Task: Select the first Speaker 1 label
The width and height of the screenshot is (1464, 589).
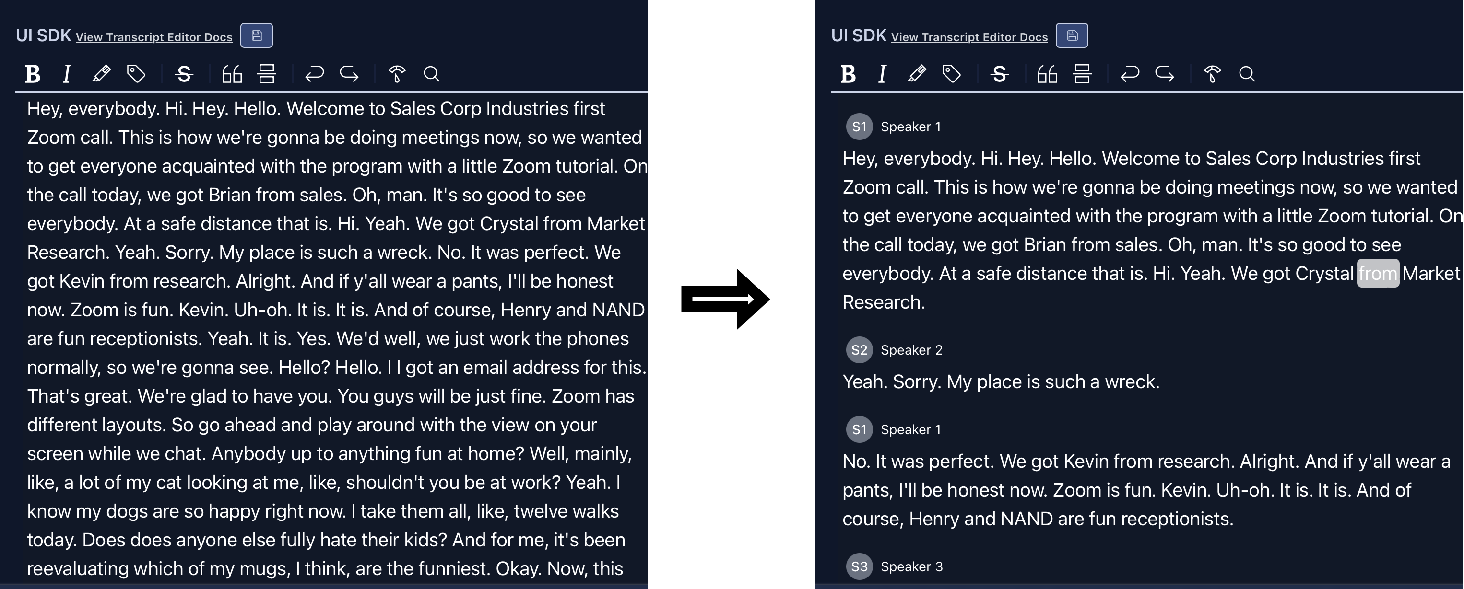Action: click(x=910, y=127)
